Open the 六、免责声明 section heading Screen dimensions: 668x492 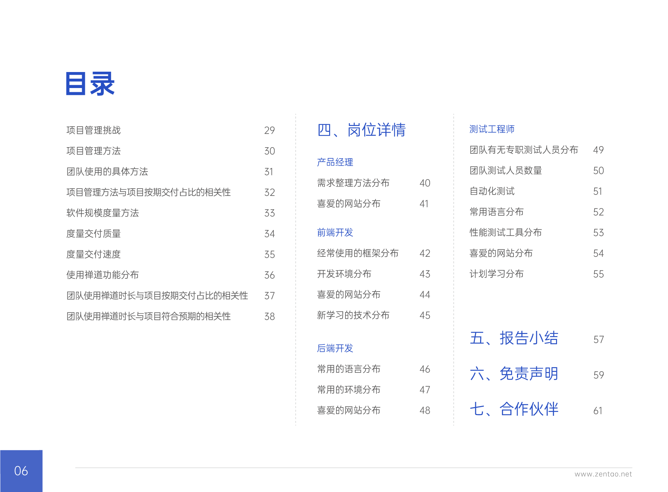click(514, 374)
